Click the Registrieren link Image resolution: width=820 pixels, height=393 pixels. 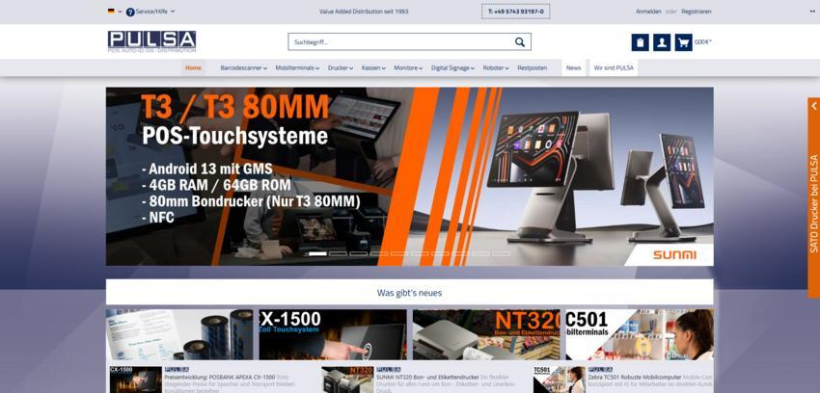697,11
